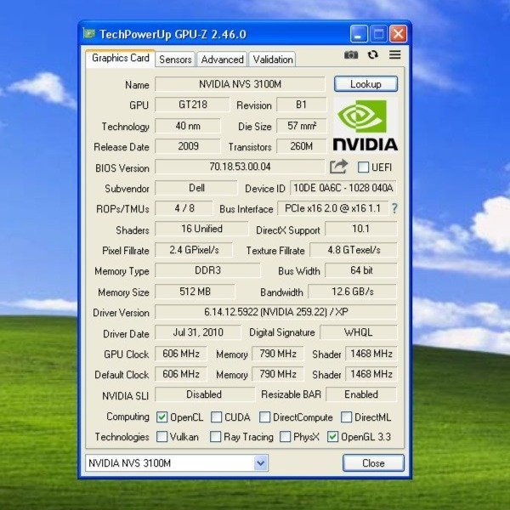Click the Texture Fillrate value 4.8 GTexel/s
Viewport: 510px width, 510px height.
coord(354,250)
